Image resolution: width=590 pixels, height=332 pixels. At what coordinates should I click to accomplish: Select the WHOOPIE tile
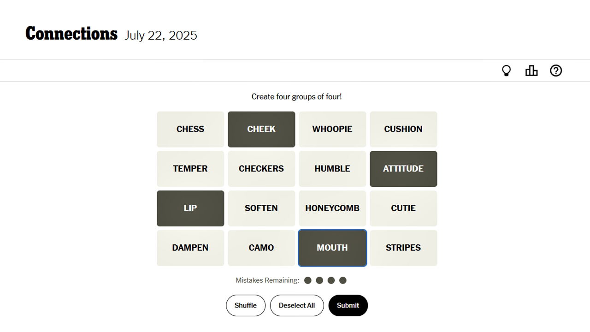click(x=332, y=129)
